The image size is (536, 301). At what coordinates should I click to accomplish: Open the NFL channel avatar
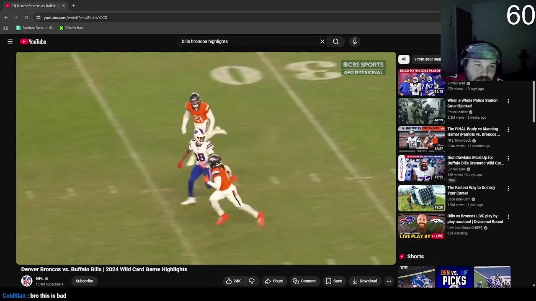tap(27, 281)
